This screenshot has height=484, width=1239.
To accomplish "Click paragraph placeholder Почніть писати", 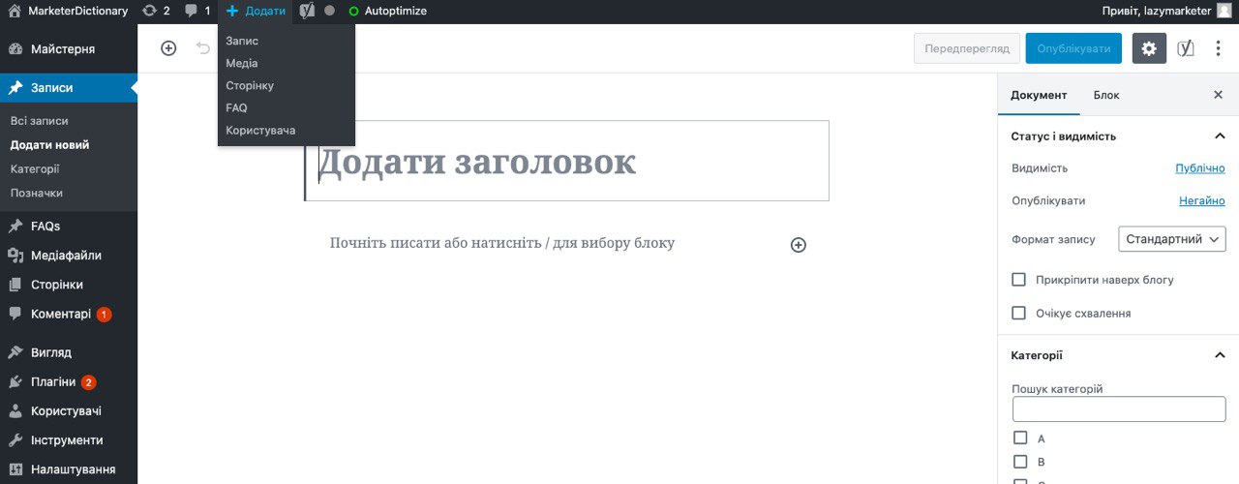I will [502, 243].
